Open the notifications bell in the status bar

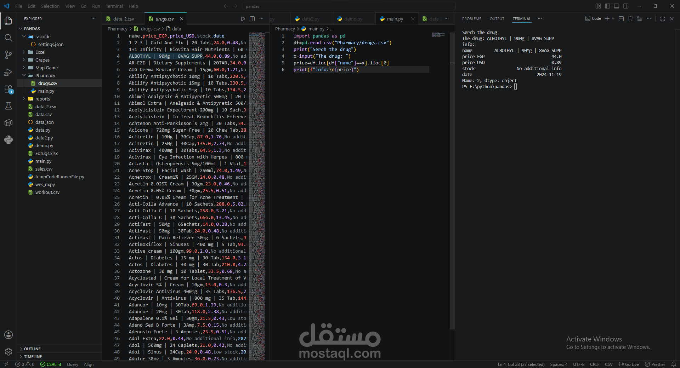click(x=674, y=364)
